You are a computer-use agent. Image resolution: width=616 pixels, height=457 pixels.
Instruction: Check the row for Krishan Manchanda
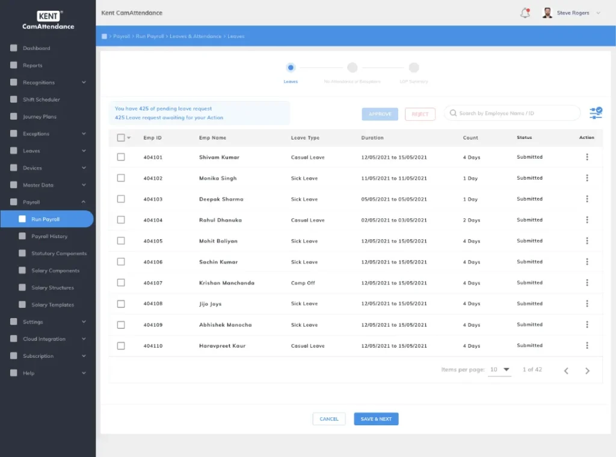(121, 283)
